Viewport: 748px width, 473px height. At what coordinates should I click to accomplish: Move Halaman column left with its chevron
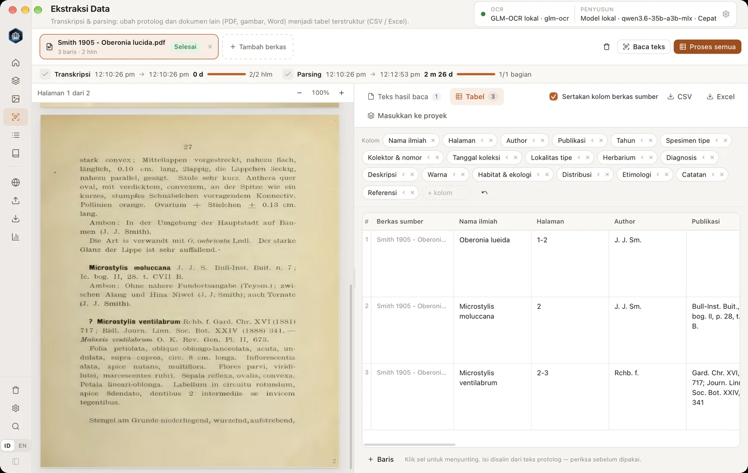(482, 141)
